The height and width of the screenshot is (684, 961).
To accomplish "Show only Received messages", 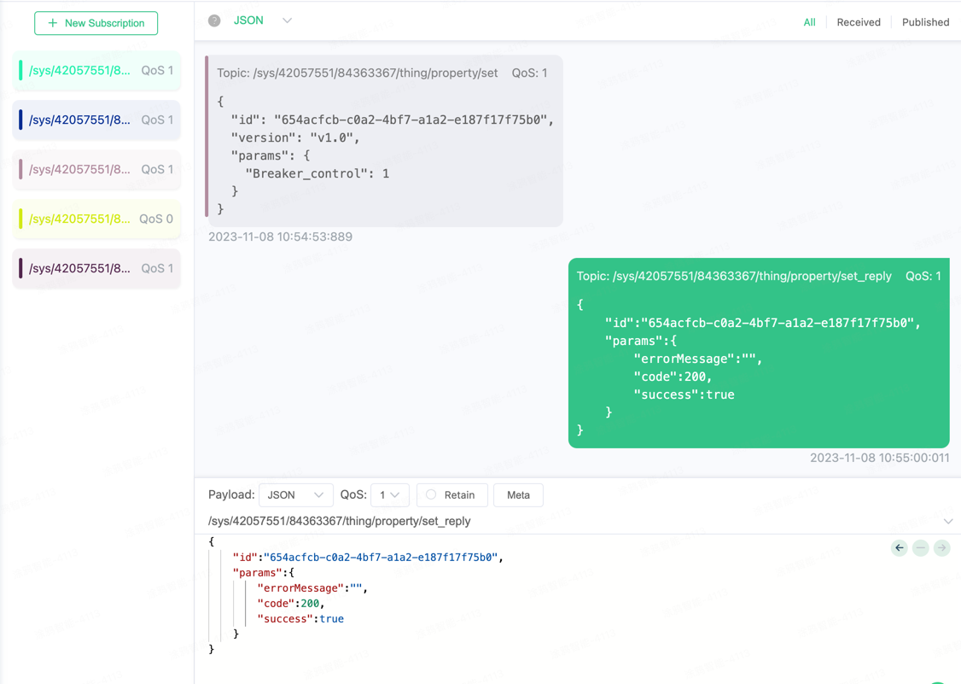I will tap(858, 22).
